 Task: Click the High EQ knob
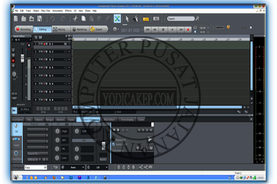[57, 131]
